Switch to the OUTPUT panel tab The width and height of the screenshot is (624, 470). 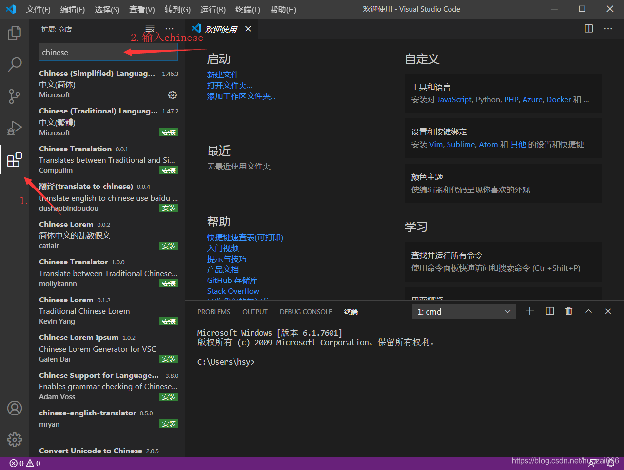[x=255, y=312]
